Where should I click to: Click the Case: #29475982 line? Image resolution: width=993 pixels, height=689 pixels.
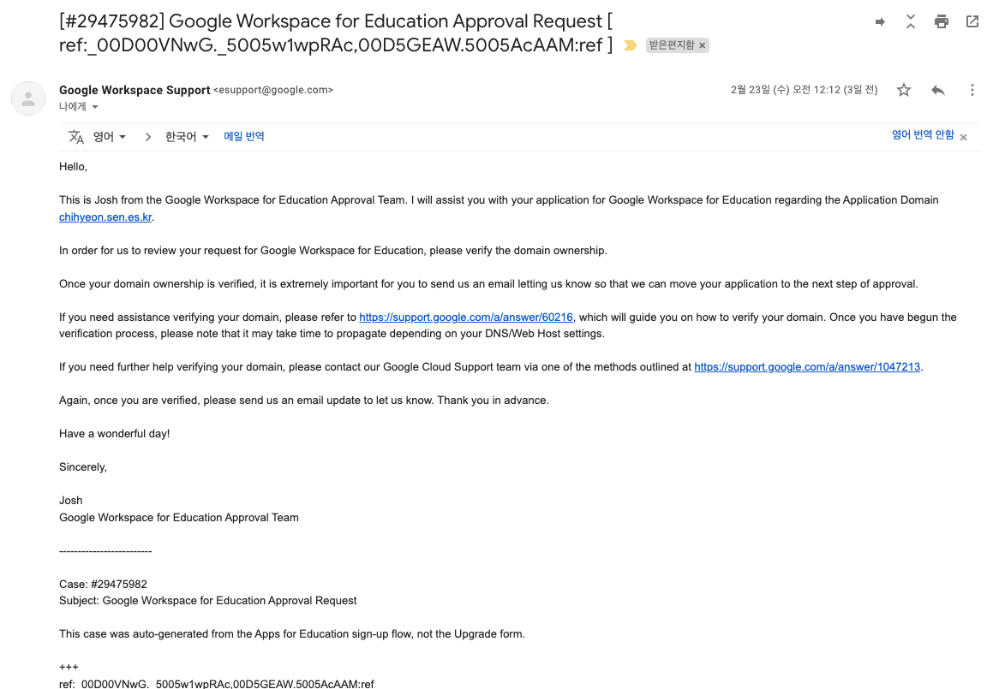pos(103,584)
